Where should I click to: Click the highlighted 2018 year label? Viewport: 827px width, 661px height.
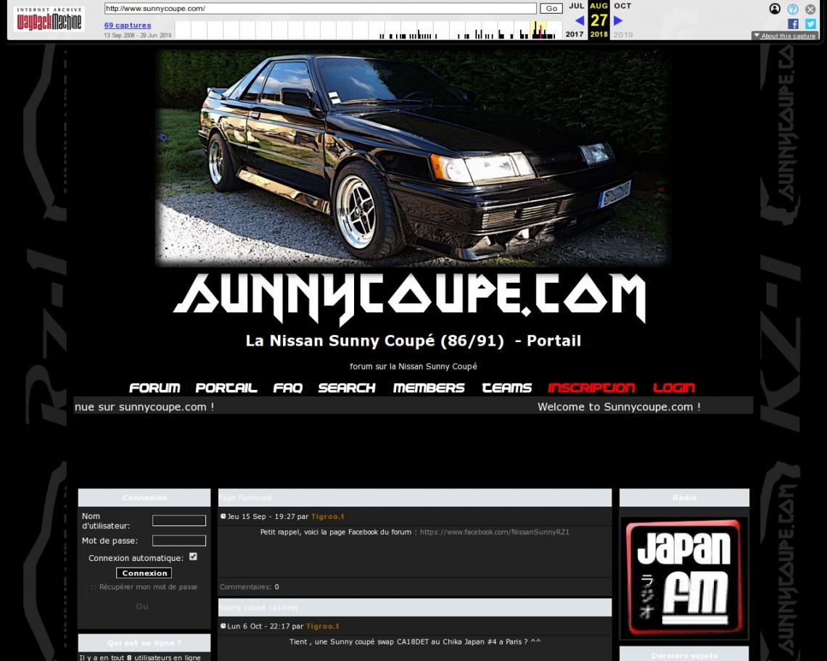[598, 34]
